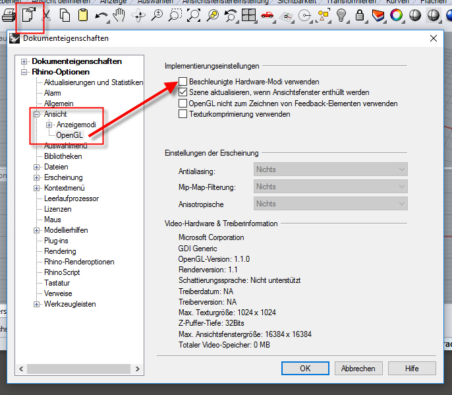Screen dimensions: 452x395
Task: Expand the Anzeigemodi tree node
Action: (49, 125)
